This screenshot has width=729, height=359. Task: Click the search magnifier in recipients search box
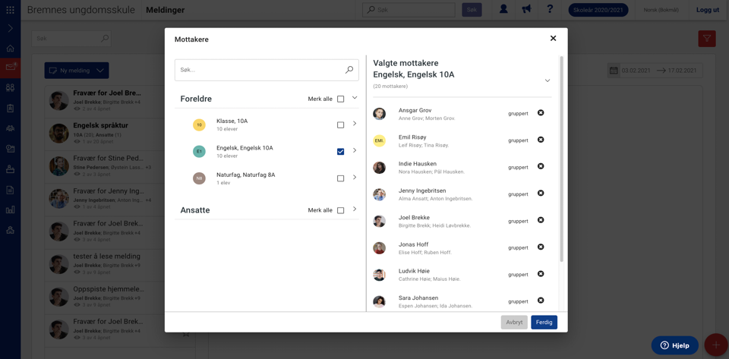349,70
